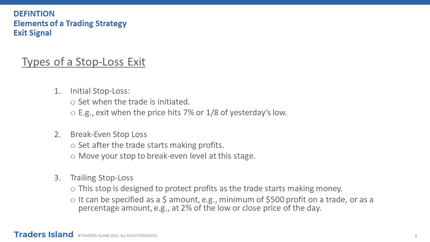Click the slide page number 8

pyautogui.click(x=416, y=236)
